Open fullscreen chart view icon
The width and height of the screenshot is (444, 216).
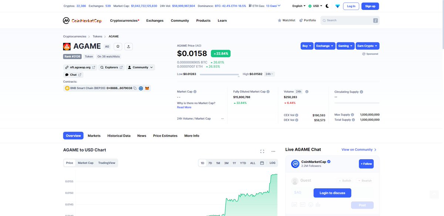point(262,151)
